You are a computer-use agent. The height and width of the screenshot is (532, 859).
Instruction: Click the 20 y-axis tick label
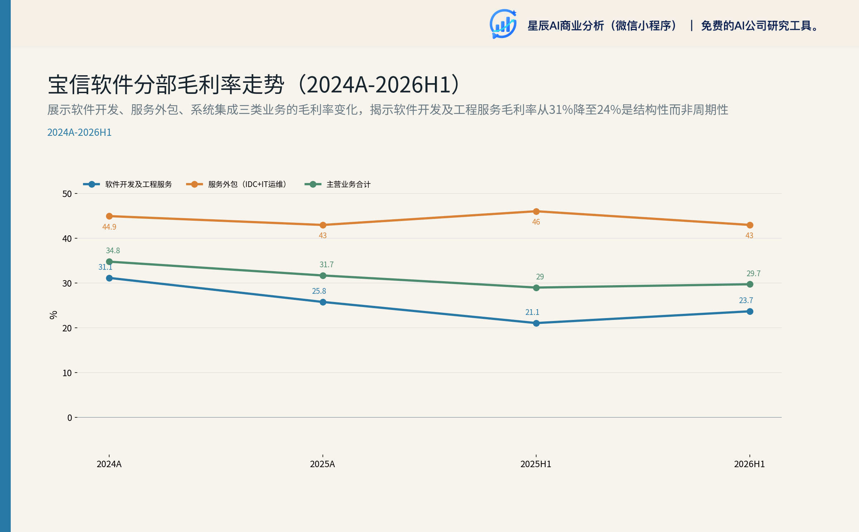67,328
